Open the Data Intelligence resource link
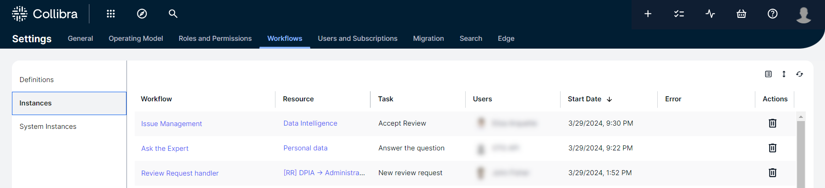Viewport: 825px width, 188px height. pyautogui.click(x=310, y=123)
